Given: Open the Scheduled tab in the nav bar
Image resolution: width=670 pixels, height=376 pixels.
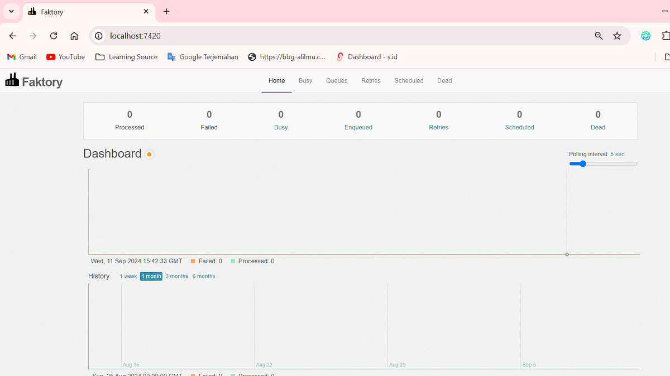Looking at the screenshot, I should click(409, 81).
